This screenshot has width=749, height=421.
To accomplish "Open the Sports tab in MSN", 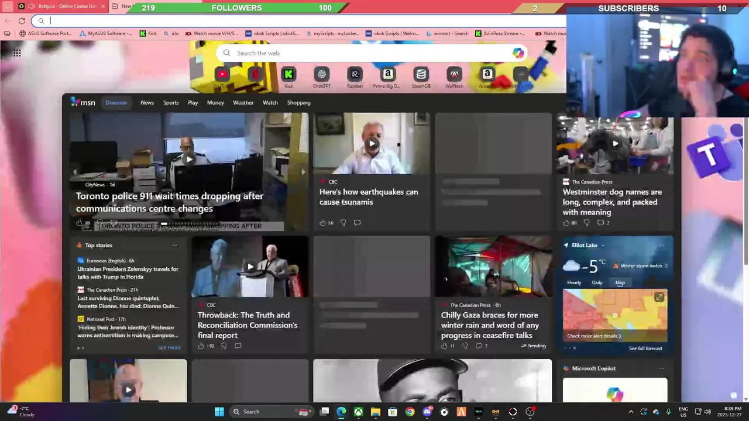I will (171, 102).
